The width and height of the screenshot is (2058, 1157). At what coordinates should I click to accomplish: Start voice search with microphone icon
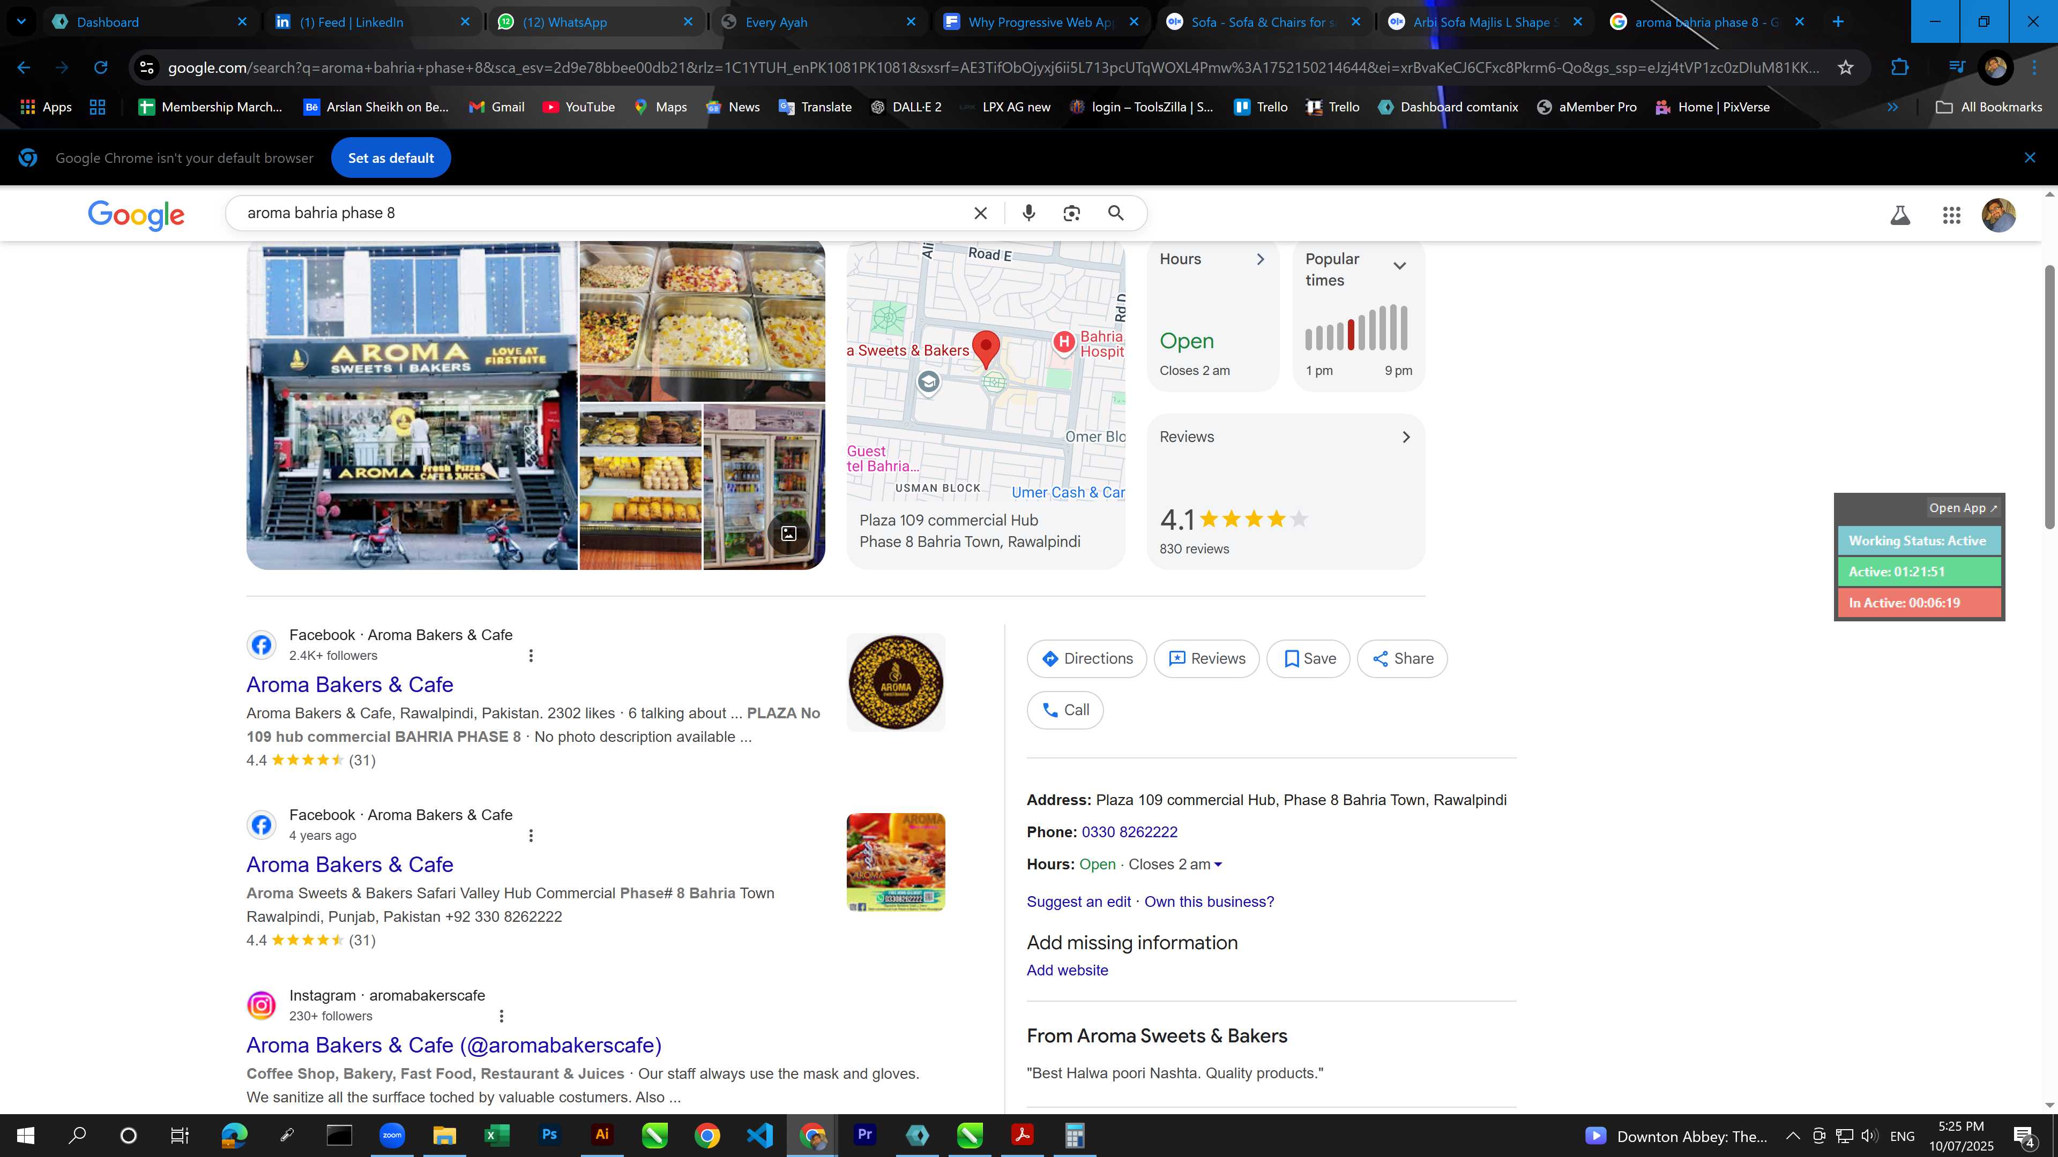1028,213
